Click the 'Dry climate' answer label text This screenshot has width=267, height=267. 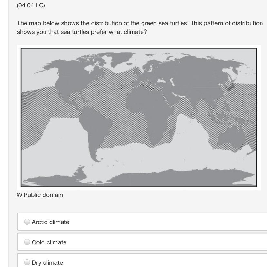47,262
